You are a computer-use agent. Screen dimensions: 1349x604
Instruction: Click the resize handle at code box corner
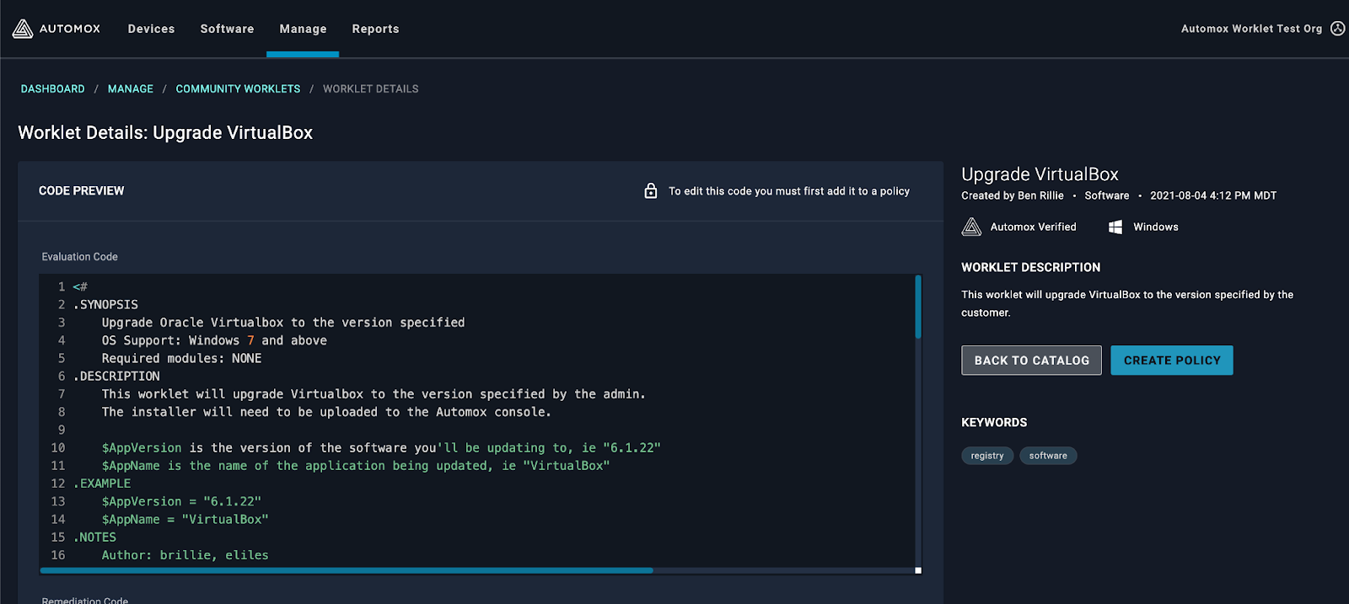coord(918,570)
